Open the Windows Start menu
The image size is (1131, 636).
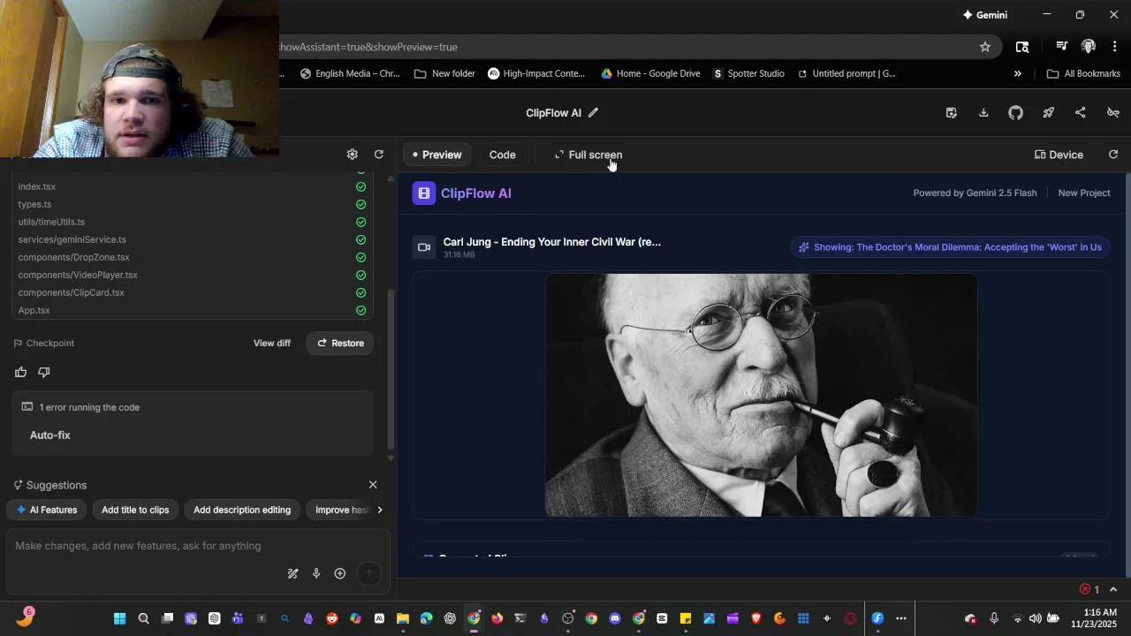[x=119, y=618]
